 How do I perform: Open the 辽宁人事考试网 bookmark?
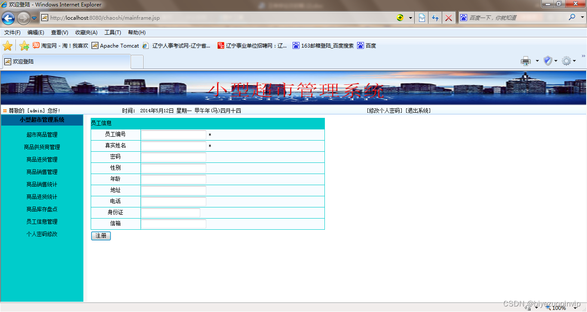tap(177, 45)
